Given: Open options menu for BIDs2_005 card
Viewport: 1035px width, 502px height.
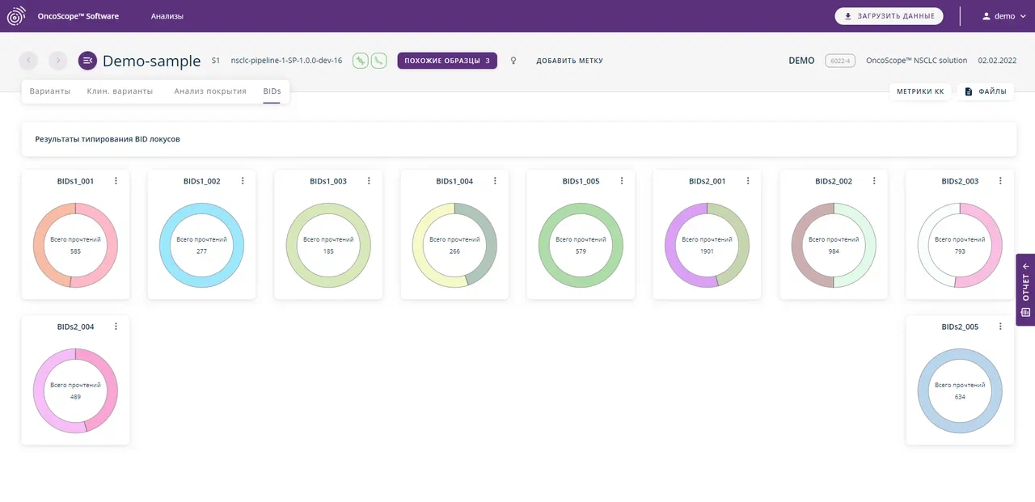Looking at the screenshot, I should [x=1000, y=327].
